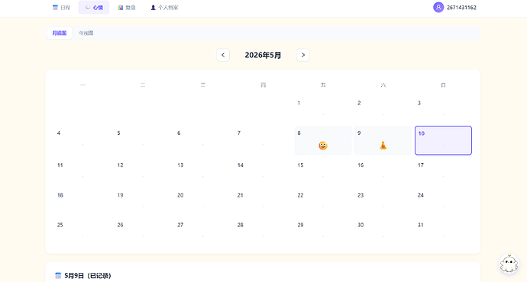Select day 29 in the calendar
This screenshot has height=282, width=527.
pyautogui.click(x=323, y=232)
